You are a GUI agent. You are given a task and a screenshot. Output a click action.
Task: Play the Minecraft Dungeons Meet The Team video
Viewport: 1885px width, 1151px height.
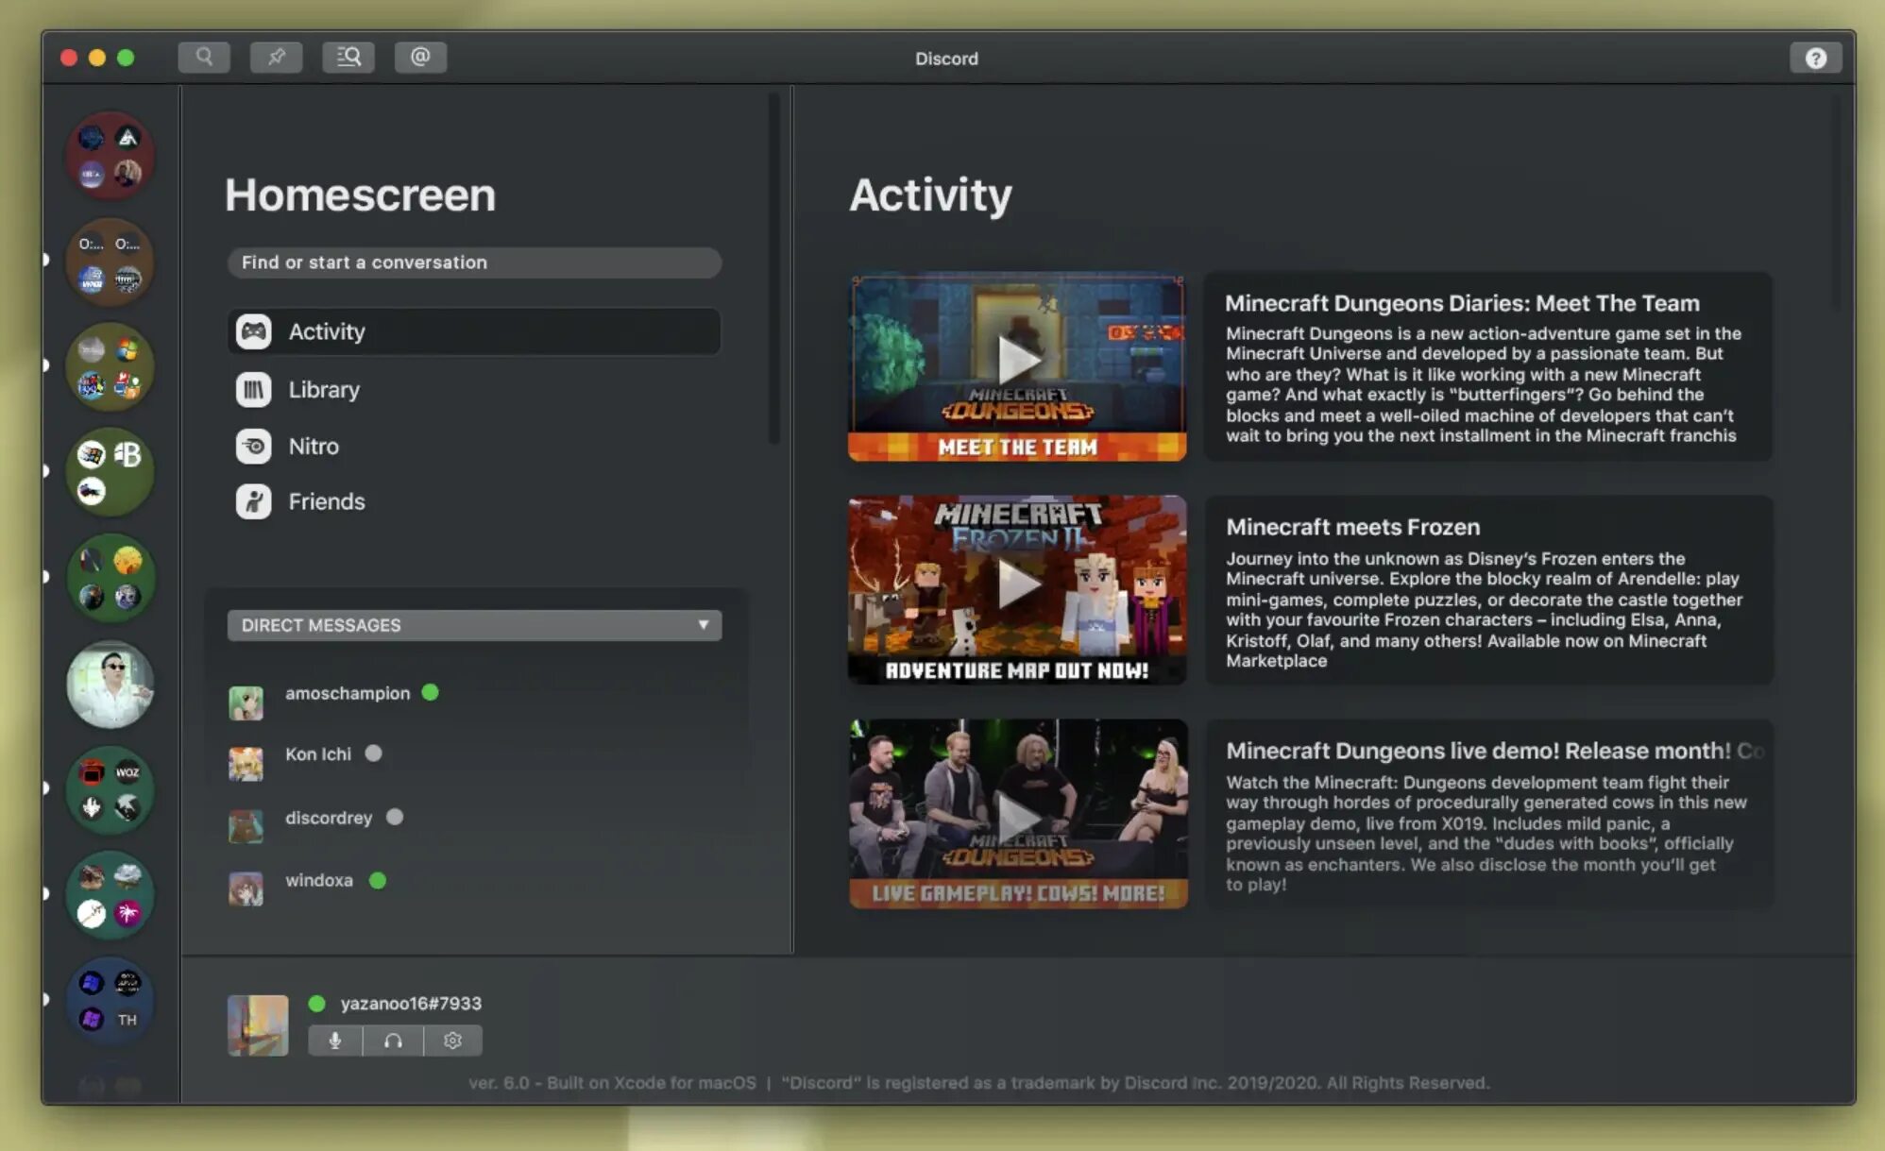1017,360
